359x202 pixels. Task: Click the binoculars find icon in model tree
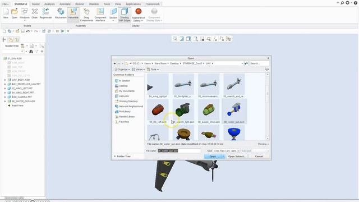tap(31, 52)
